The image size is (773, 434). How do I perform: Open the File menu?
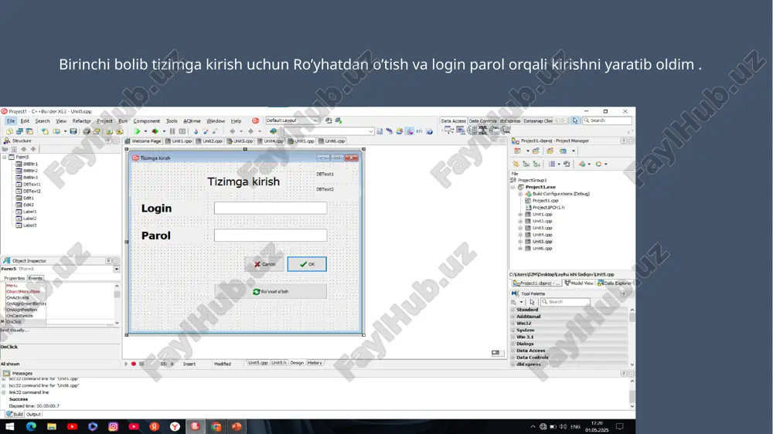coord(11,120)
